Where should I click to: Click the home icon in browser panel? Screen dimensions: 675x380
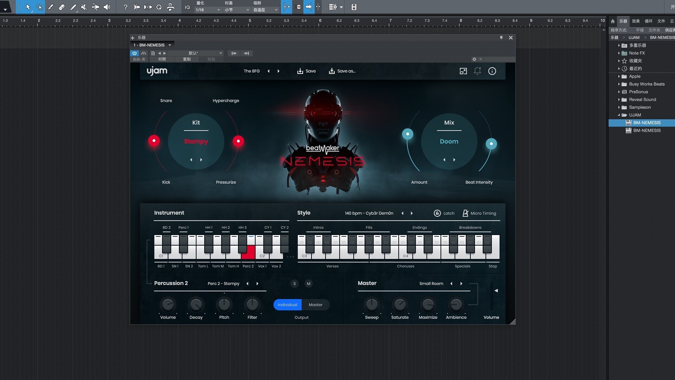click(x=613, y=21)
